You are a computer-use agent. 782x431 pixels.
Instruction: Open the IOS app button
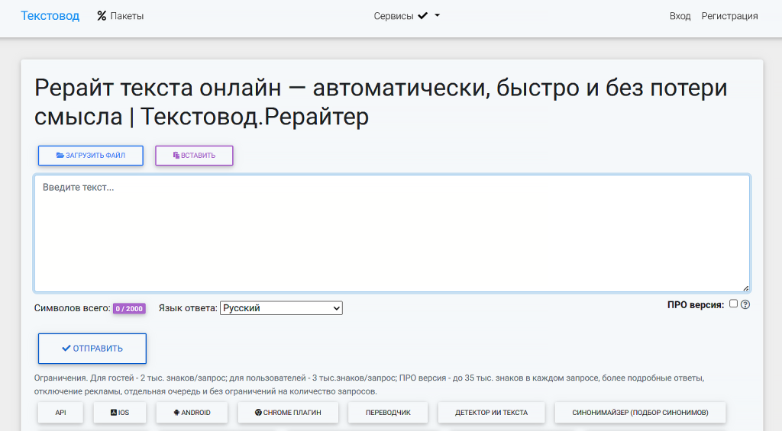tap(120, 413)
